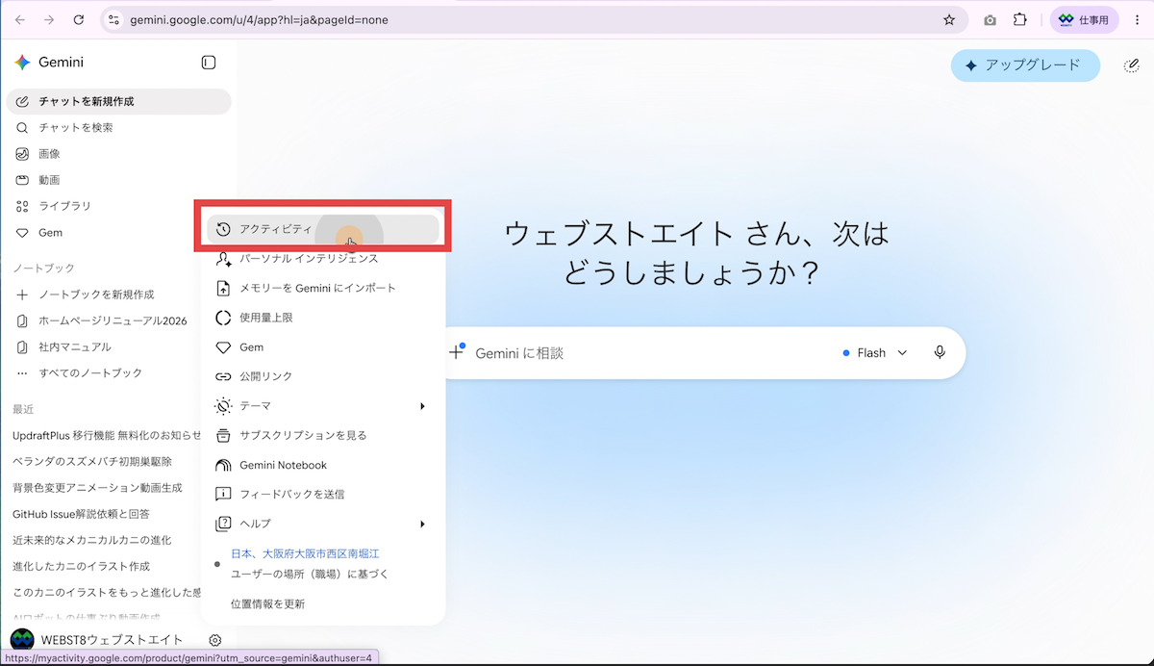Click 位置情報を更新
Image resolution: width=1154 pixels, height=666 pixels.
[x=267, y=604]
